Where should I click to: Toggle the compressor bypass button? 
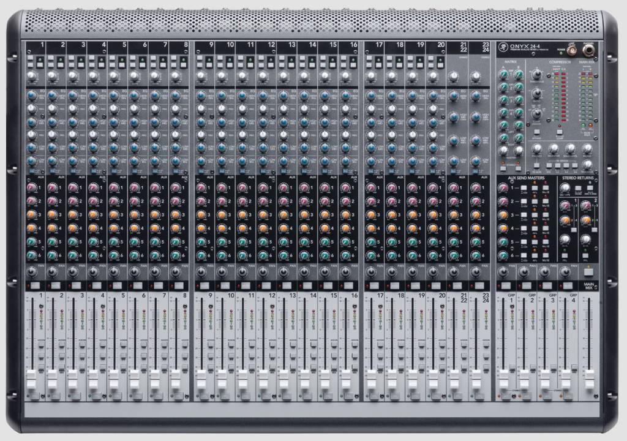pos(536,132)
